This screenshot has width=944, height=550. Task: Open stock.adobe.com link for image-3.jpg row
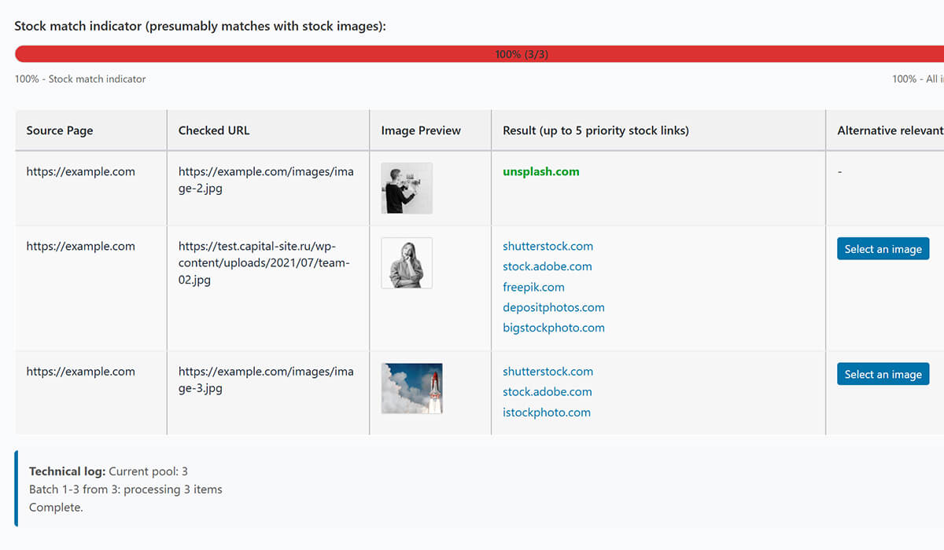click(547, 392)
